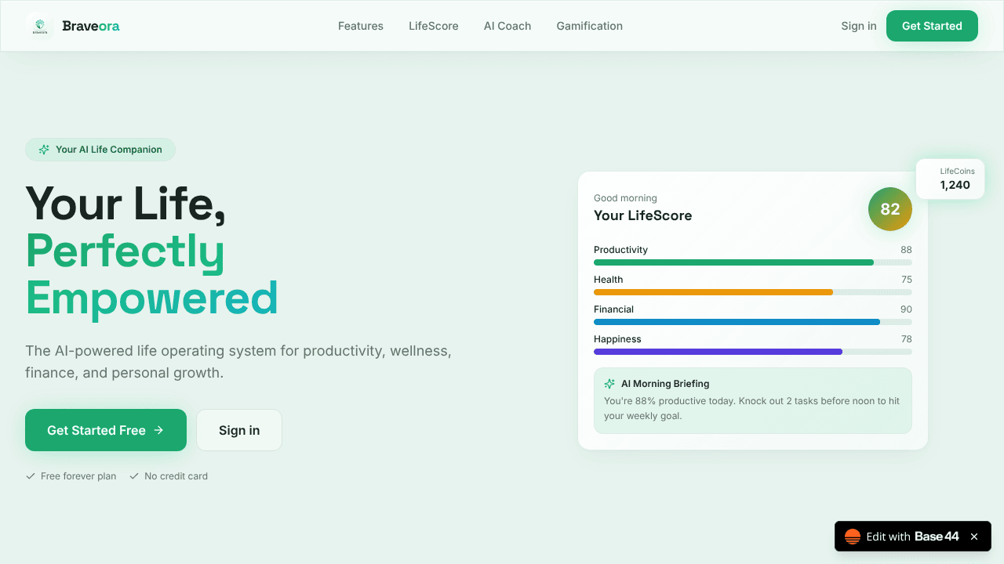Click the Health score value 75
The height and width of the screenshot is (564, 1004).
(906, 280)
